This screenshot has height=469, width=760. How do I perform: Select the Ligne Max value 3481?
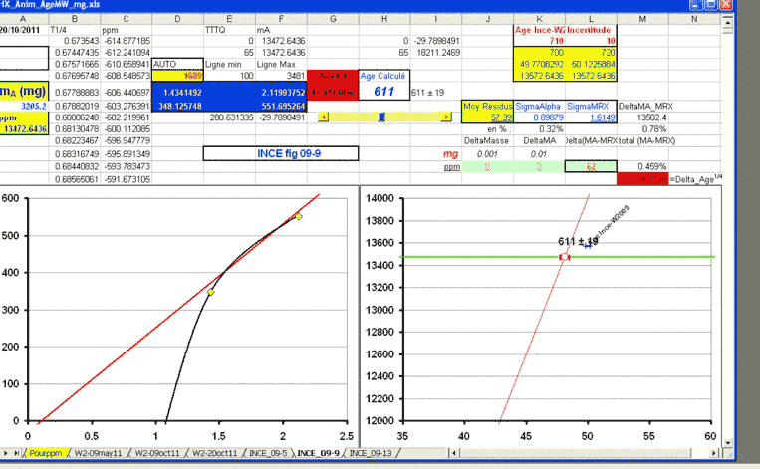click(x=281, y=76)
